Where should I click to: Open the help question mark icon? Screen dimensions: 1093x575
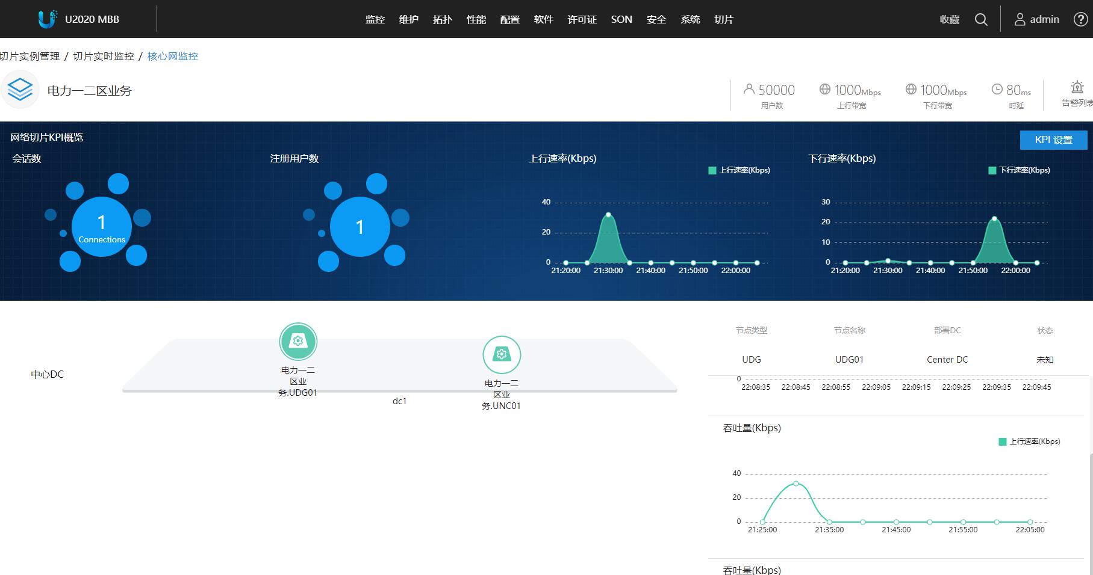pyautogui.click(x=1080, y=19)
